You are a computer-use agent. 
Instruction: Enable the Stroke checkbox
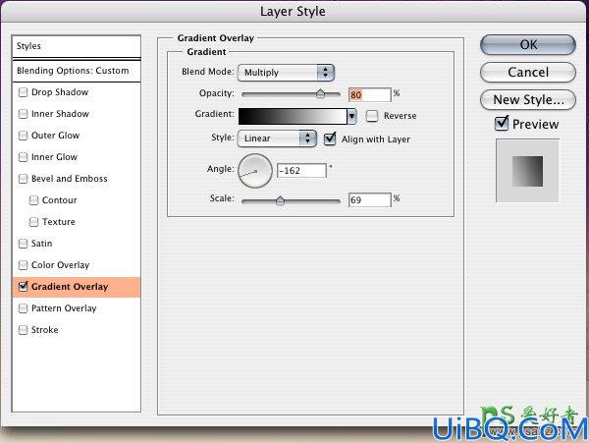pyautogui.click(x=23, y=330)
